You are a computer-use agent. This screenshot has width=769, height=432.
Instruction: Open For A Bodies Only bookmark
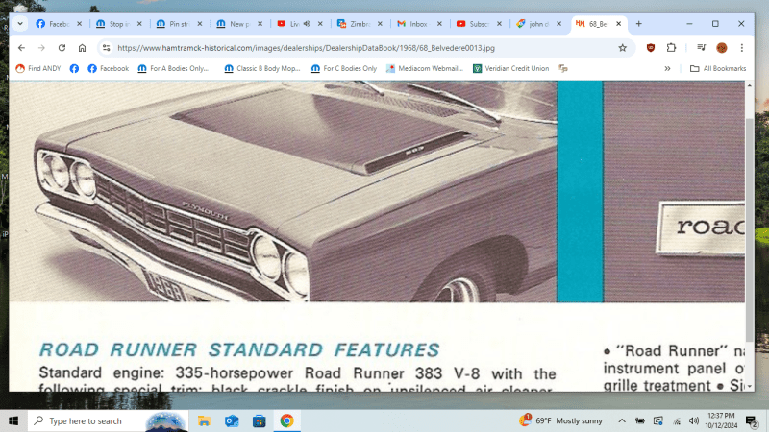click(173, 68)
